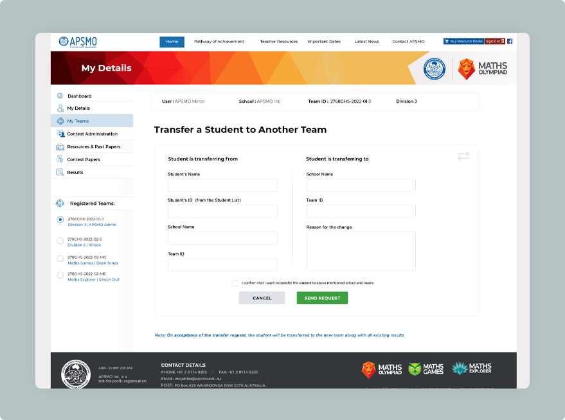Select the Maths Games team radio button
Image resolution: width=565 pixels, height=420 pixels.
coord(60,259)
